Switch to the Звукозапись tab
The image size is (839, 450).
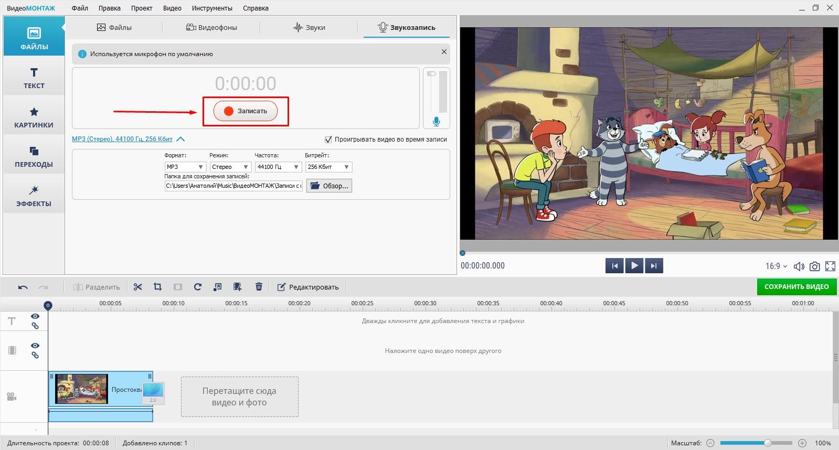[x=407, y=27]
